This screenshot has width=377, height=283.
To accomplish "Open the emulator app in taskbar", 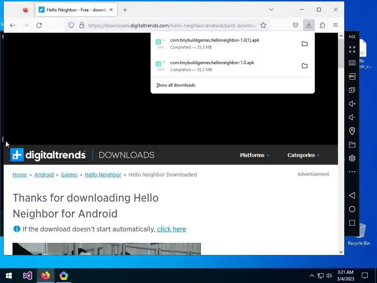I will pyautogui.click(x=63, y=276).
